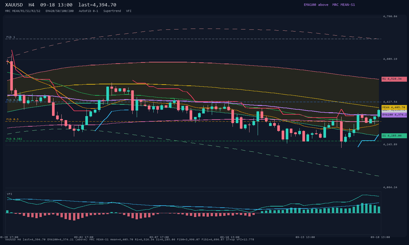Select the "R1 4,526.34" price tag
Image resolution: width=409 pixels, height=245 pixels.
(x=394, y=79)
